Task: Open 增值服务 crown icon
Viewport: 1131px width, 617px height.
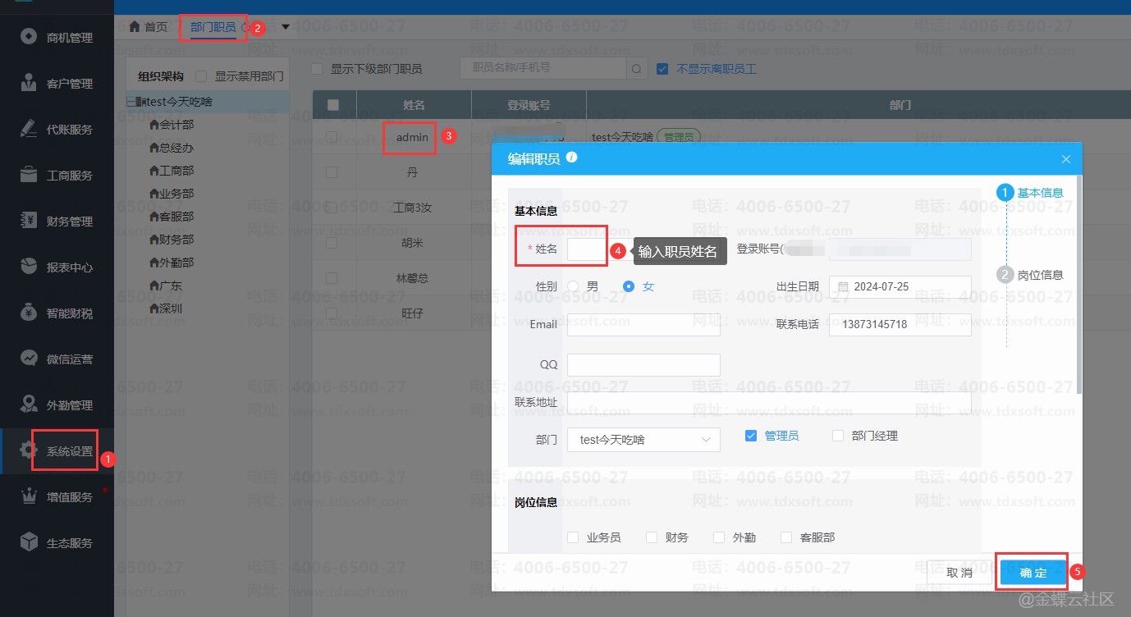Action: 30,496
